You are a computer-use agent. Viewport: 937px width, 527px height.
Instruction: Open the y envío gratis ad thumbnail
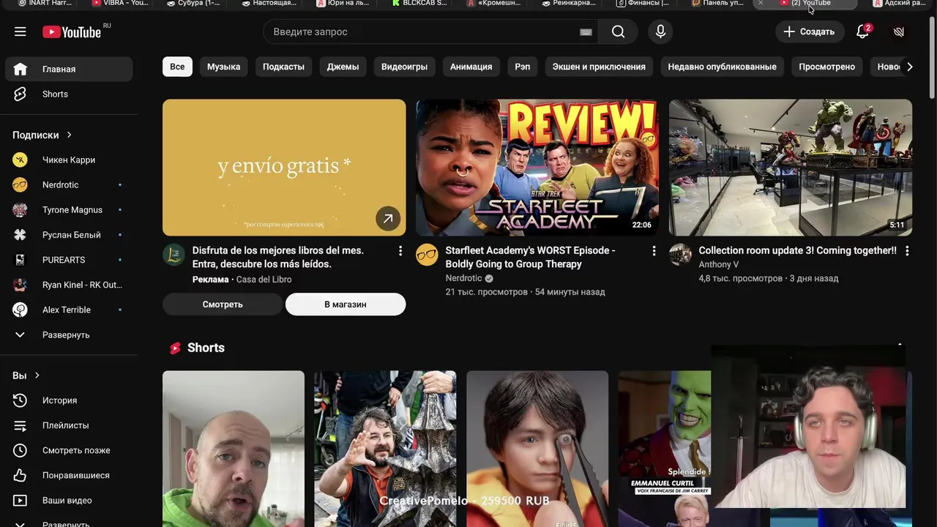[284, 168]
